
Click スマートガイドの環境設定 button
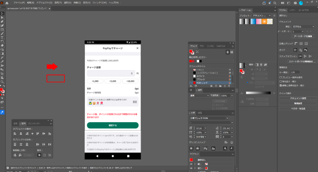pos(302,62)
